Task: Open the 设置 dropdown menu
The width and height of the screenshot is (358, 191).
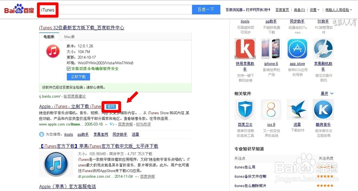Action: [x=315, y=10]
